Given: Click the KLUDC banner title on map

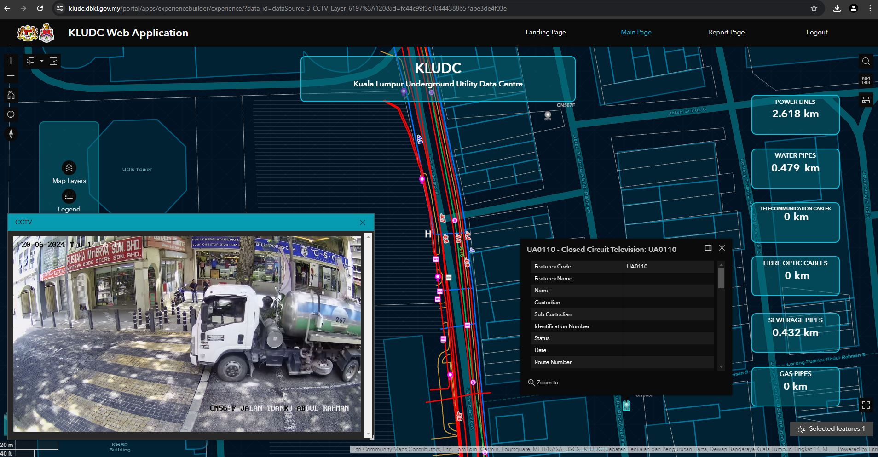Looking at the screenshot, I should (438, 68).
